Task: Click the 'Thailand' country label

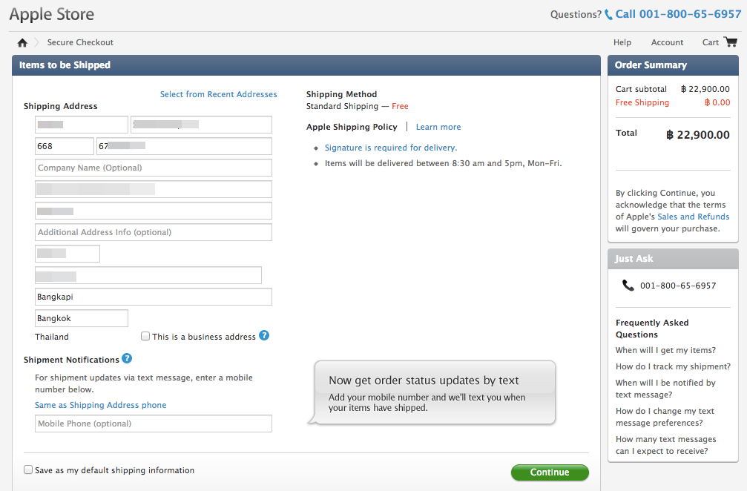Action: pyautogui.click(x=52, y=337)
